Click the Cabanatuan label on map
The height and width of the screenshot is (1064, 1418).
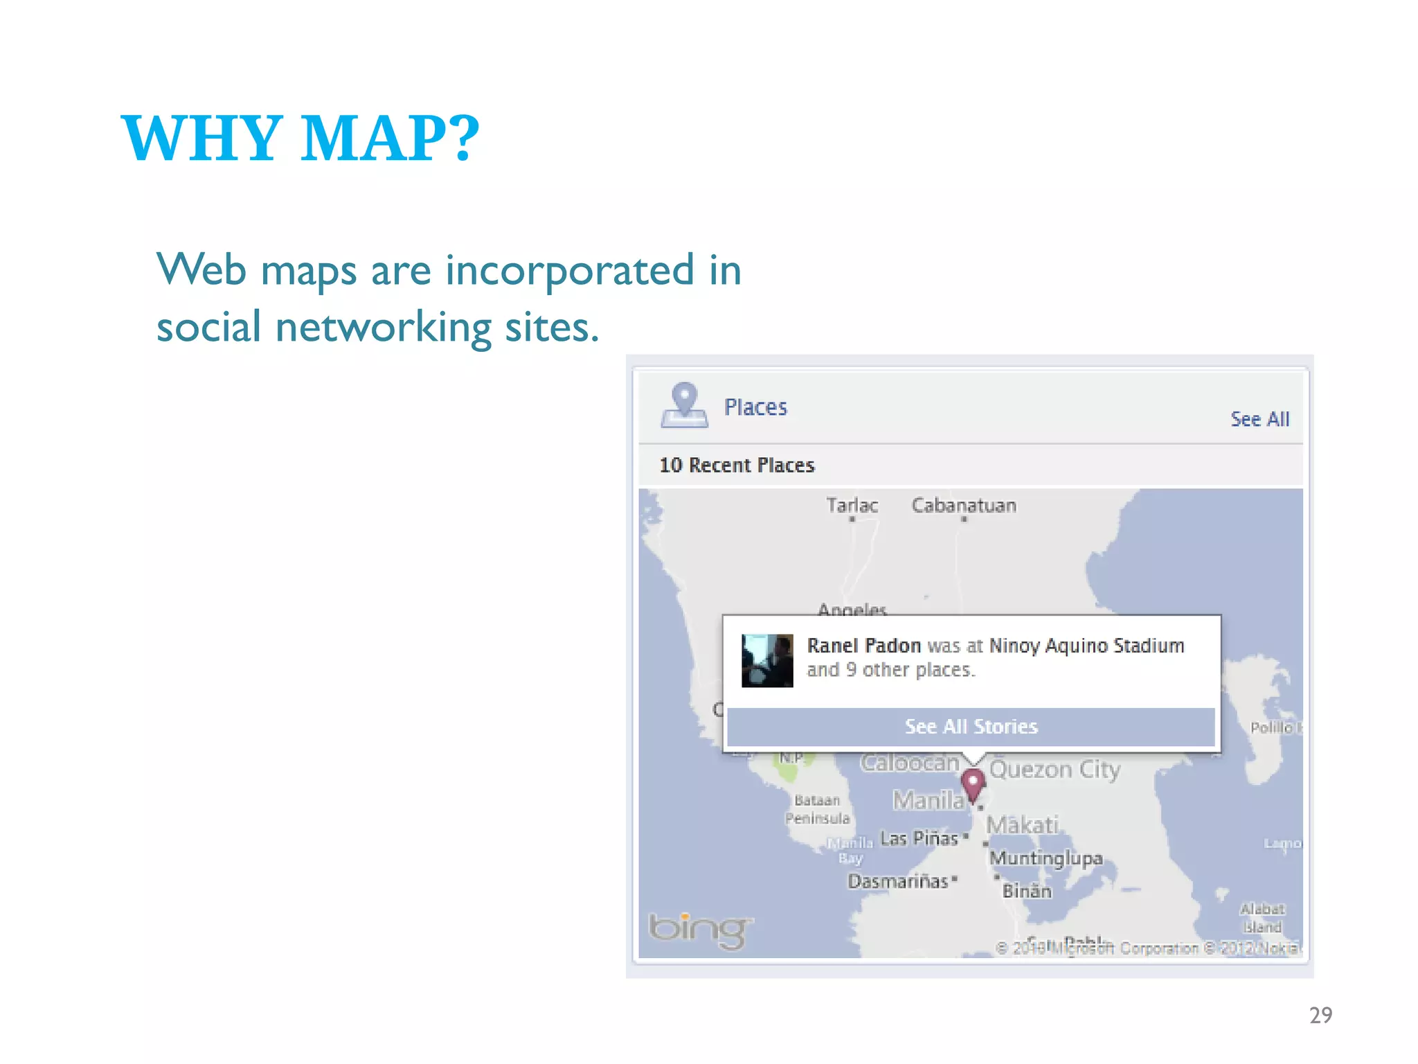coord(964,505)
